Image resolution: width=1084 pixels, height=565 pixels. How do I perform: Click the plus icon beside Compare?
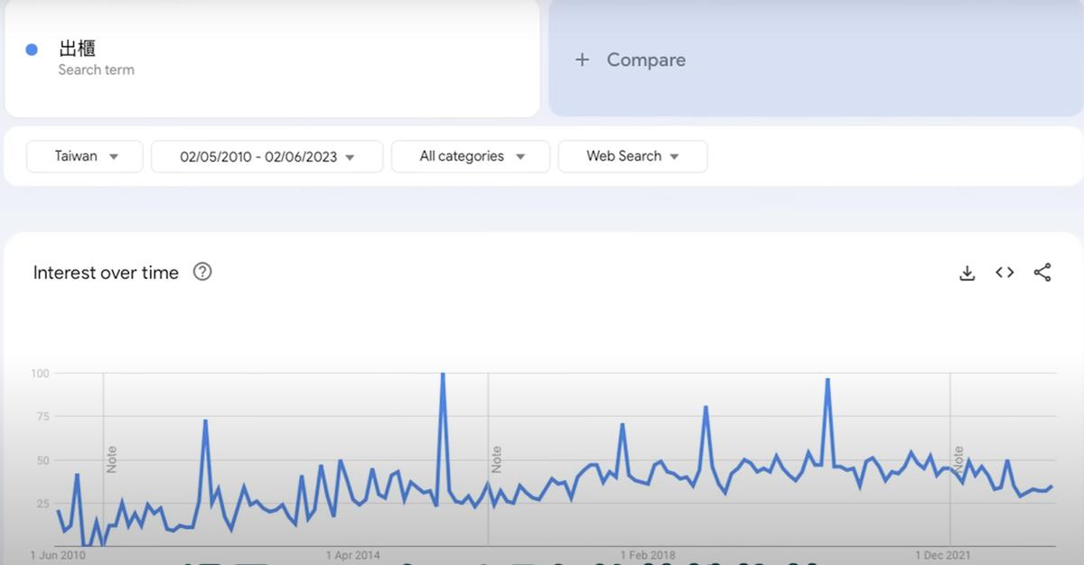click(583, 60)
